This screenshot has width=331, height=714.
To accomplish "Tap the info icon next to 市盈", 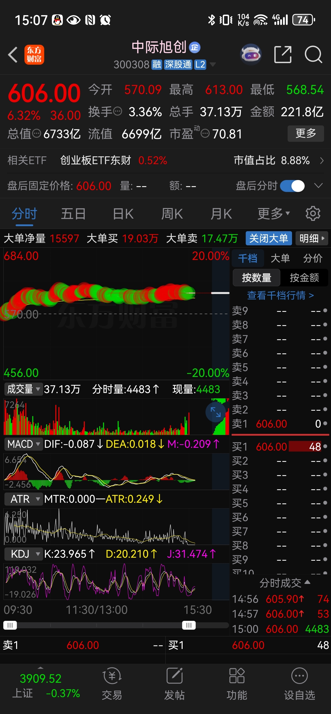I will click(205, 134).
